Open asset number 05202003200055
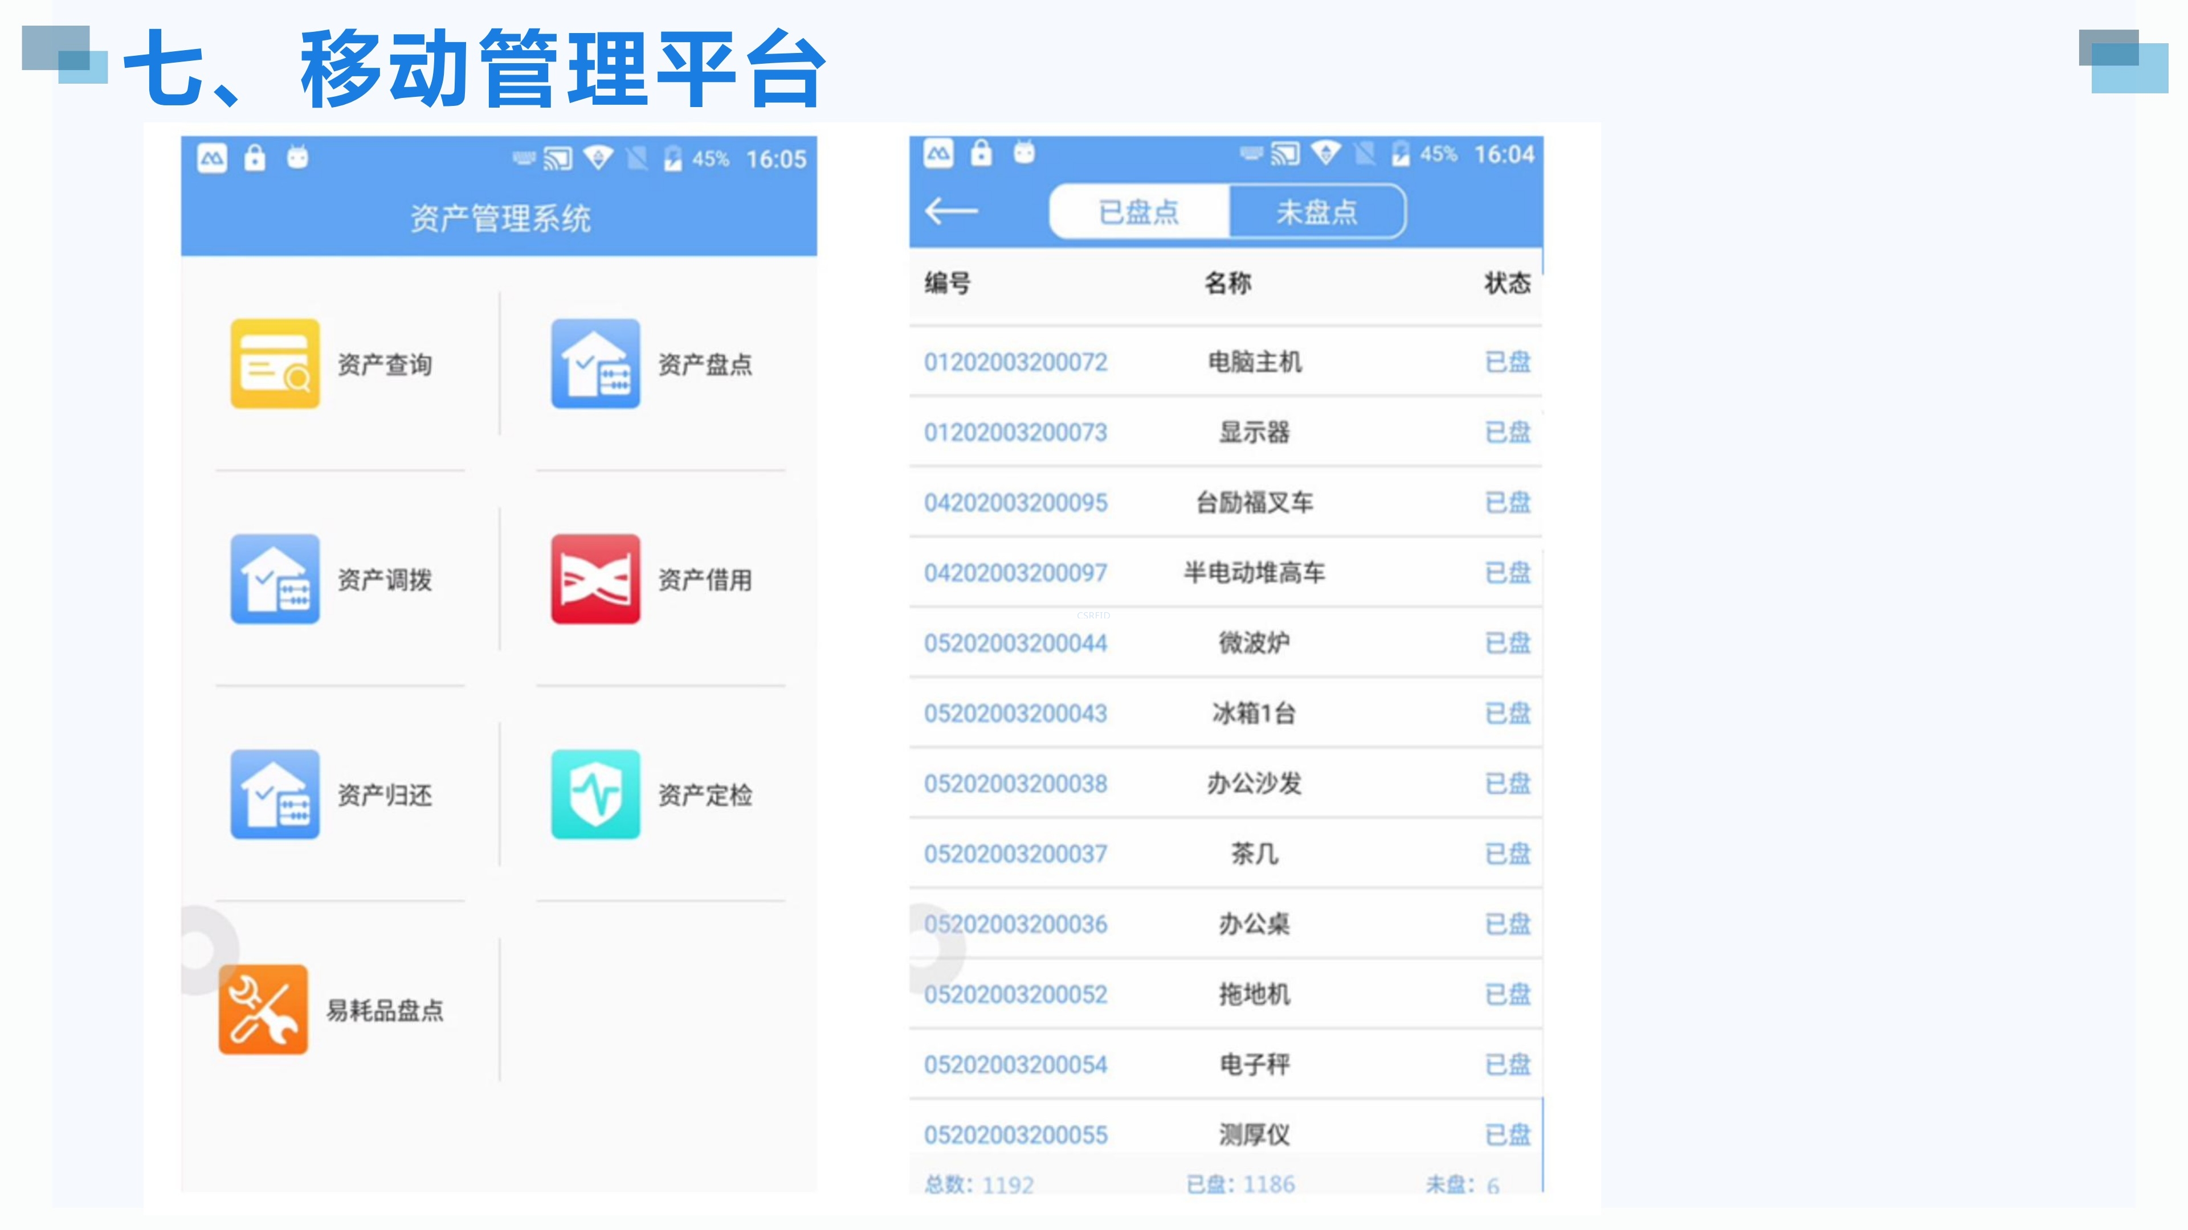Image resolution: width=2188 pixels, height=1230 pixels. point(1015,1135)
